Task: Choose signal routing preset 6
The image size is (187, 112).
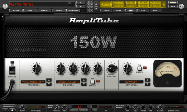Action: click(91, 7)
